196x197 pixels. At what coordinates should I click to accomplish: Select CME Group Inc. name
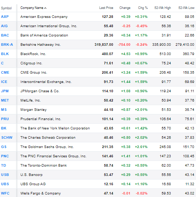click(34, 73)
